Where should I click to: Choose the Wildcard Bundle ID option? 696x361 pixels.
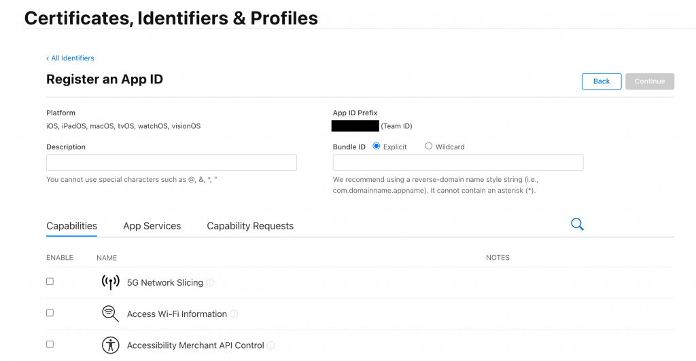pos(428,146)
